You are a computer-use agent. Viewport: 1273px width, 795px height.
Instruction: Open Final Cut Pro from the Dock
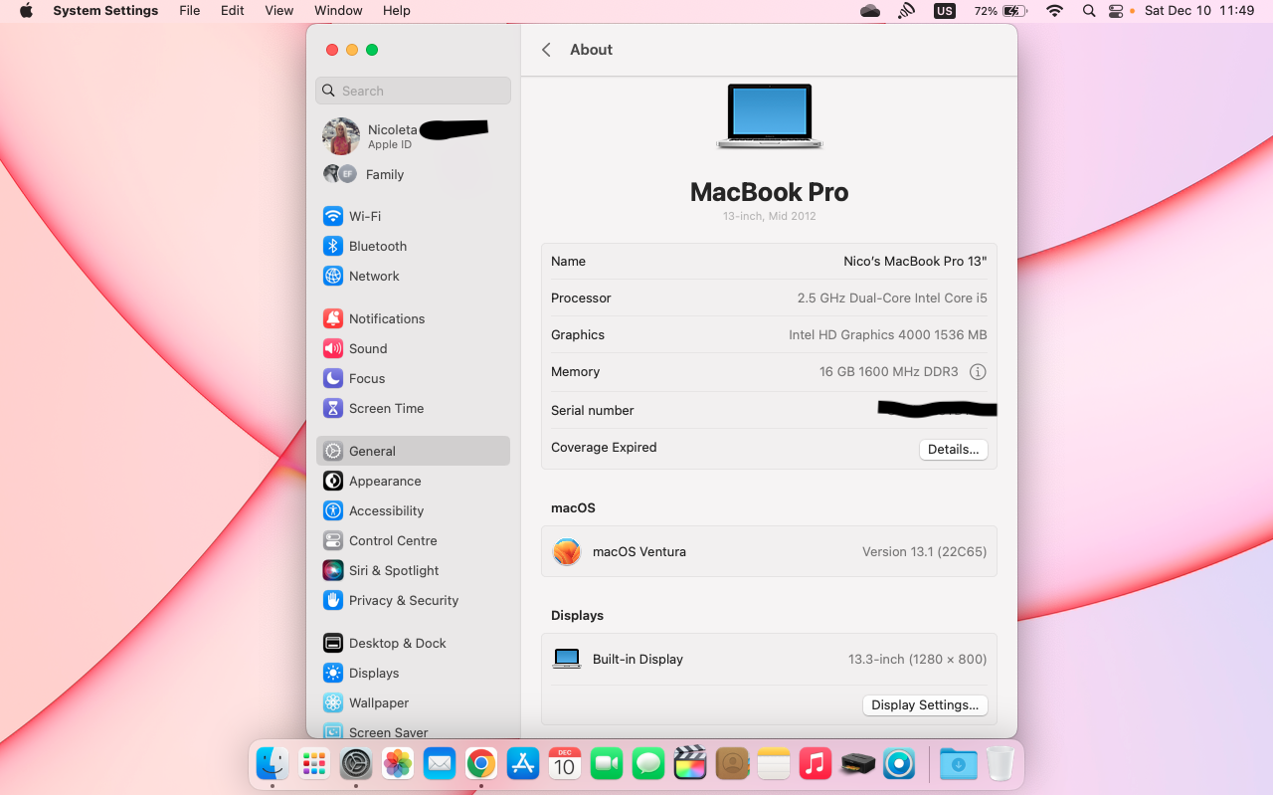pos(690,764)
